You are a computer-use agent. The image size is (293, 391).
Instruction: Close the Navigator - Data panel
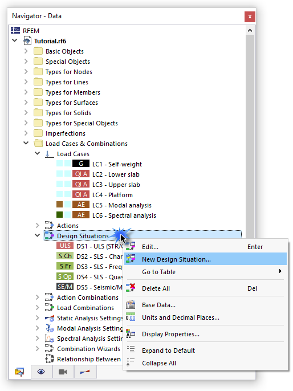click(x=250, y=17)
